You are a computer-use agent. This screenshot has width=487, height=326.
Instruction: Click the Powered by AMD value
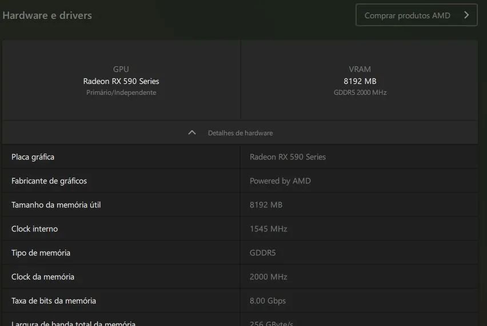(x=280, y=181)
